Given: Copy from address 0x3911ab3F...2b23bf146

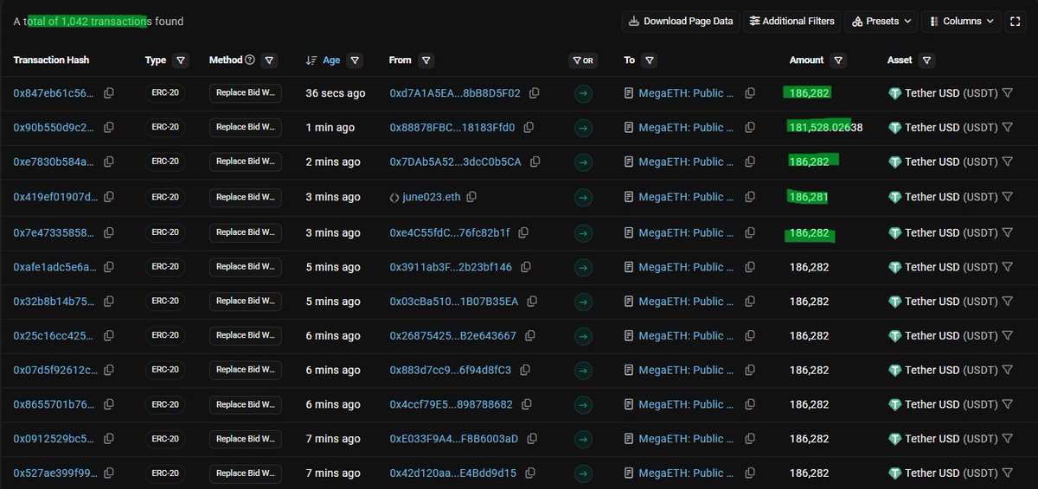Looking at the screenshot, I should [x=526, y=267].
